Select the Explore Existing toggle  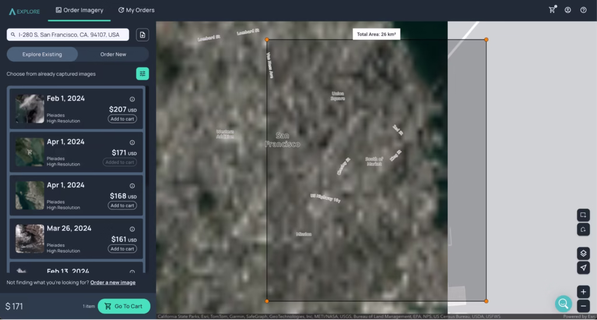pos(42,54)
